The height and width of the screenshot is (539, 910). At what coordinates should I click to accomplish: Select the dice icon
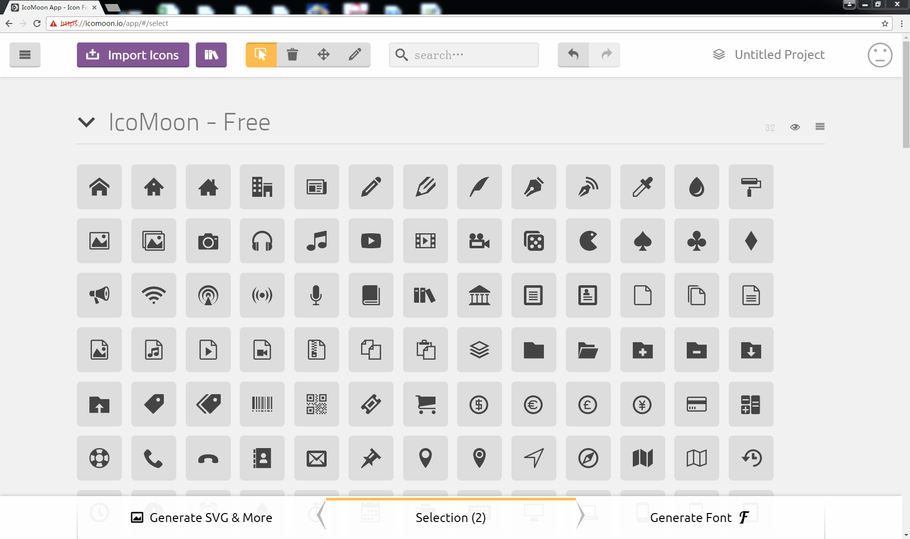pyautogui.click(x=534, y=241)
